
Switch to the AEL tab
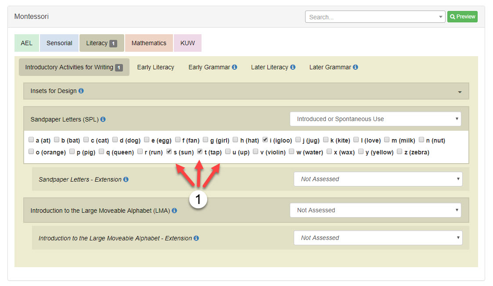[27, 43]
